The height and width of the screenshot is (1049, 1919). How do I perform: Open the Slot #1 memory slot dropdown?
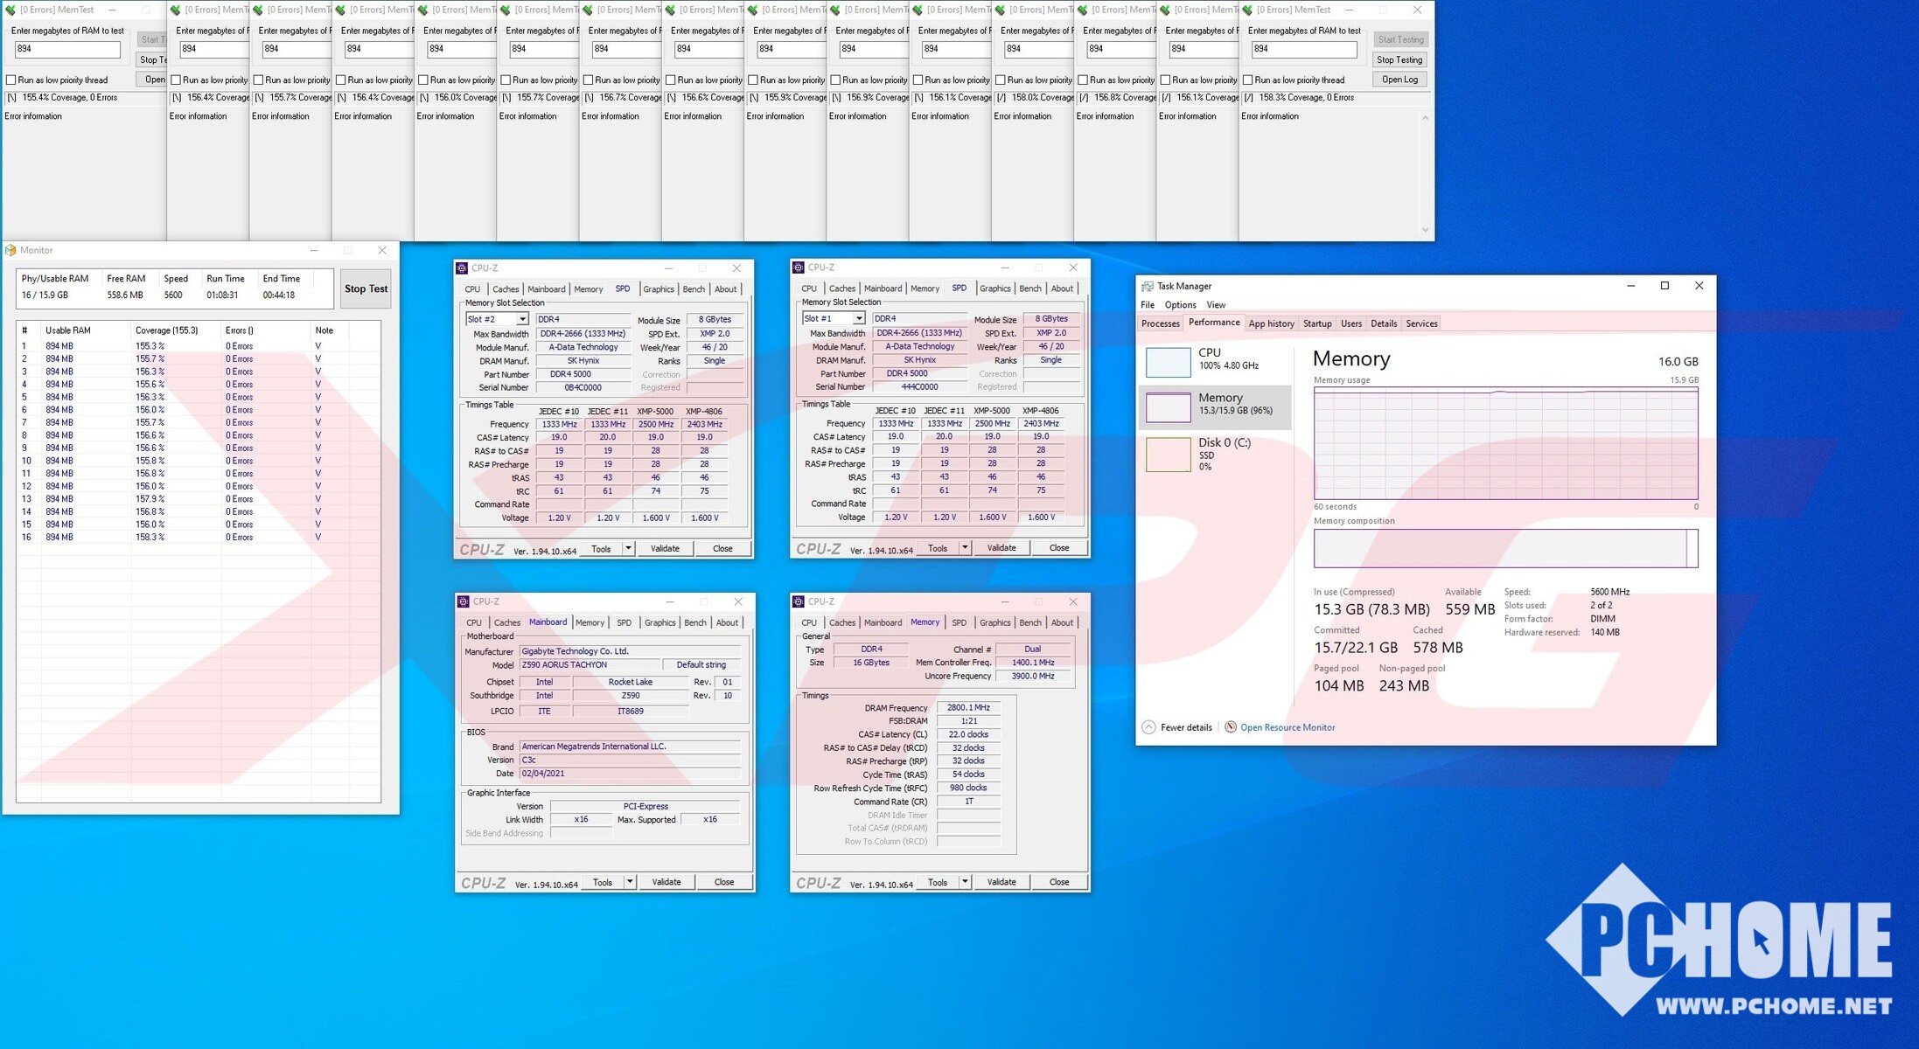tap(858, 318)
